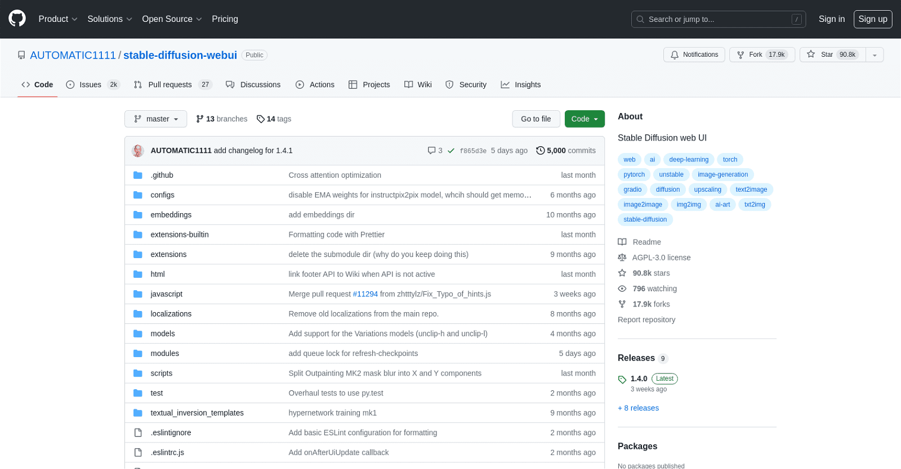901x469 pixels.
Task: Switch to the Pull requests tab
Action: tap(170, 85)
